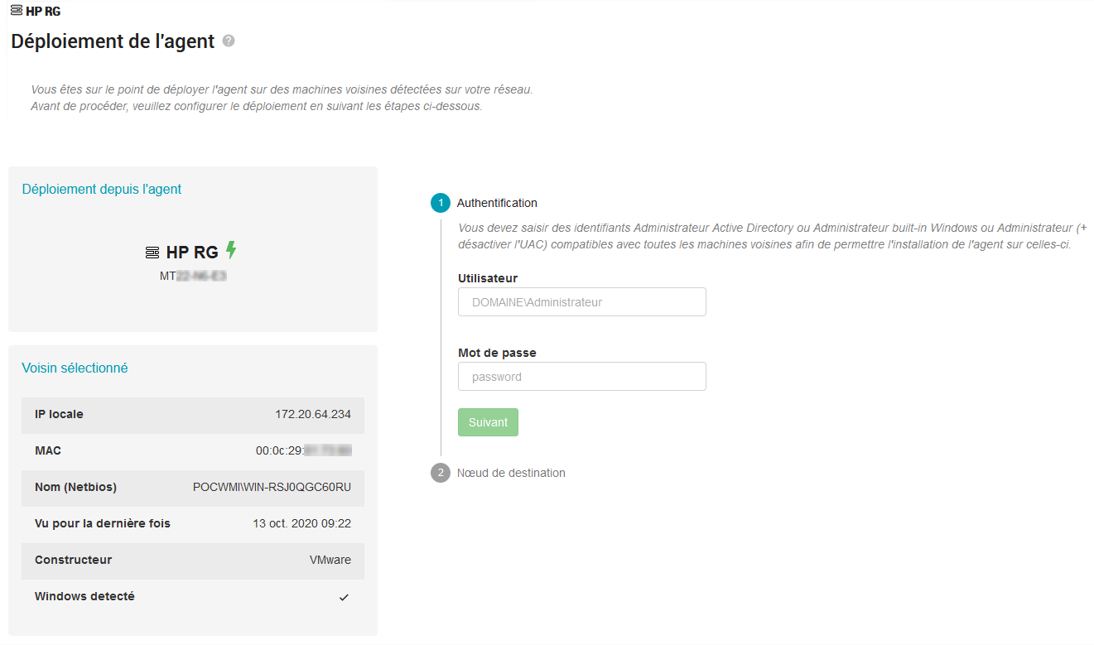Click the HP RG agent name in card
Screen dimensions: 1094x645
(x=192, y=253)
